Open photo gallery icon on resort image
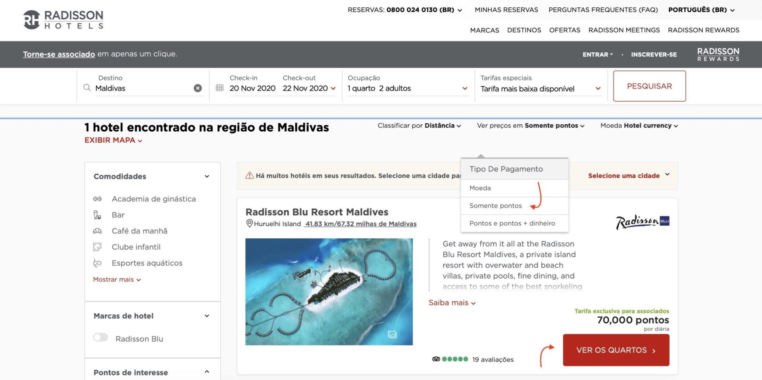The height and width of the screenshot is (380, 762). click(x=392, y=334)
